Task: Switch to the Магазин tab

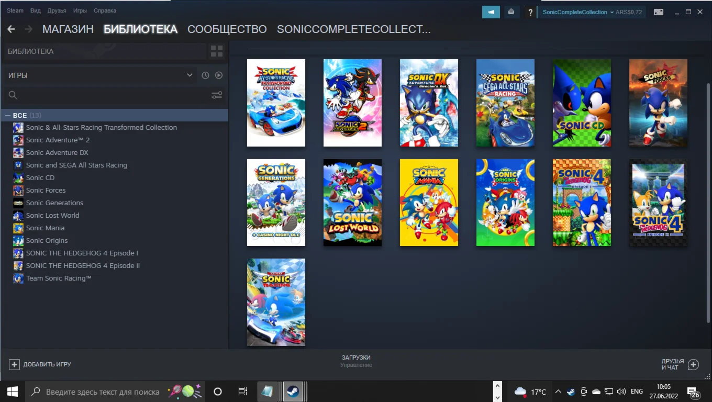Action: (x=68, y=29)
